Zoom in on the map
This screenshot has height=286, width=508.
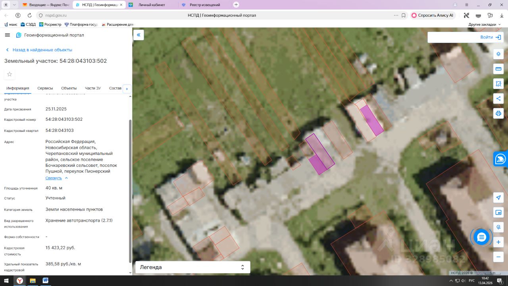pyautogui.click(x=498, y=242)
